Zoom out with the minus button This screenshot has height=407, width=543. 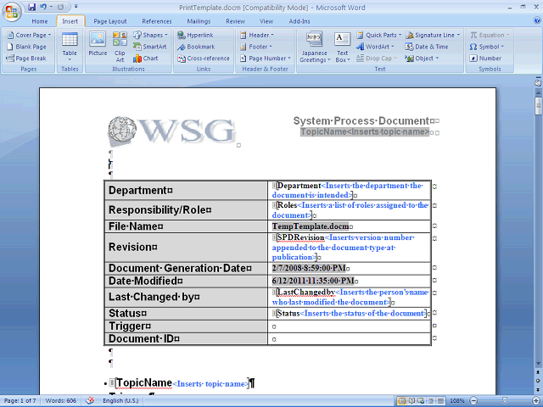pyautogui.click(x=473, y=401)
